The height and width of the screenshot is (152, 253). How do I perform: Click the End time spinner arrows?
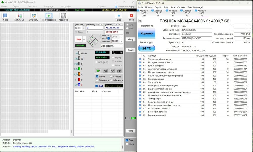click(83, 28)
